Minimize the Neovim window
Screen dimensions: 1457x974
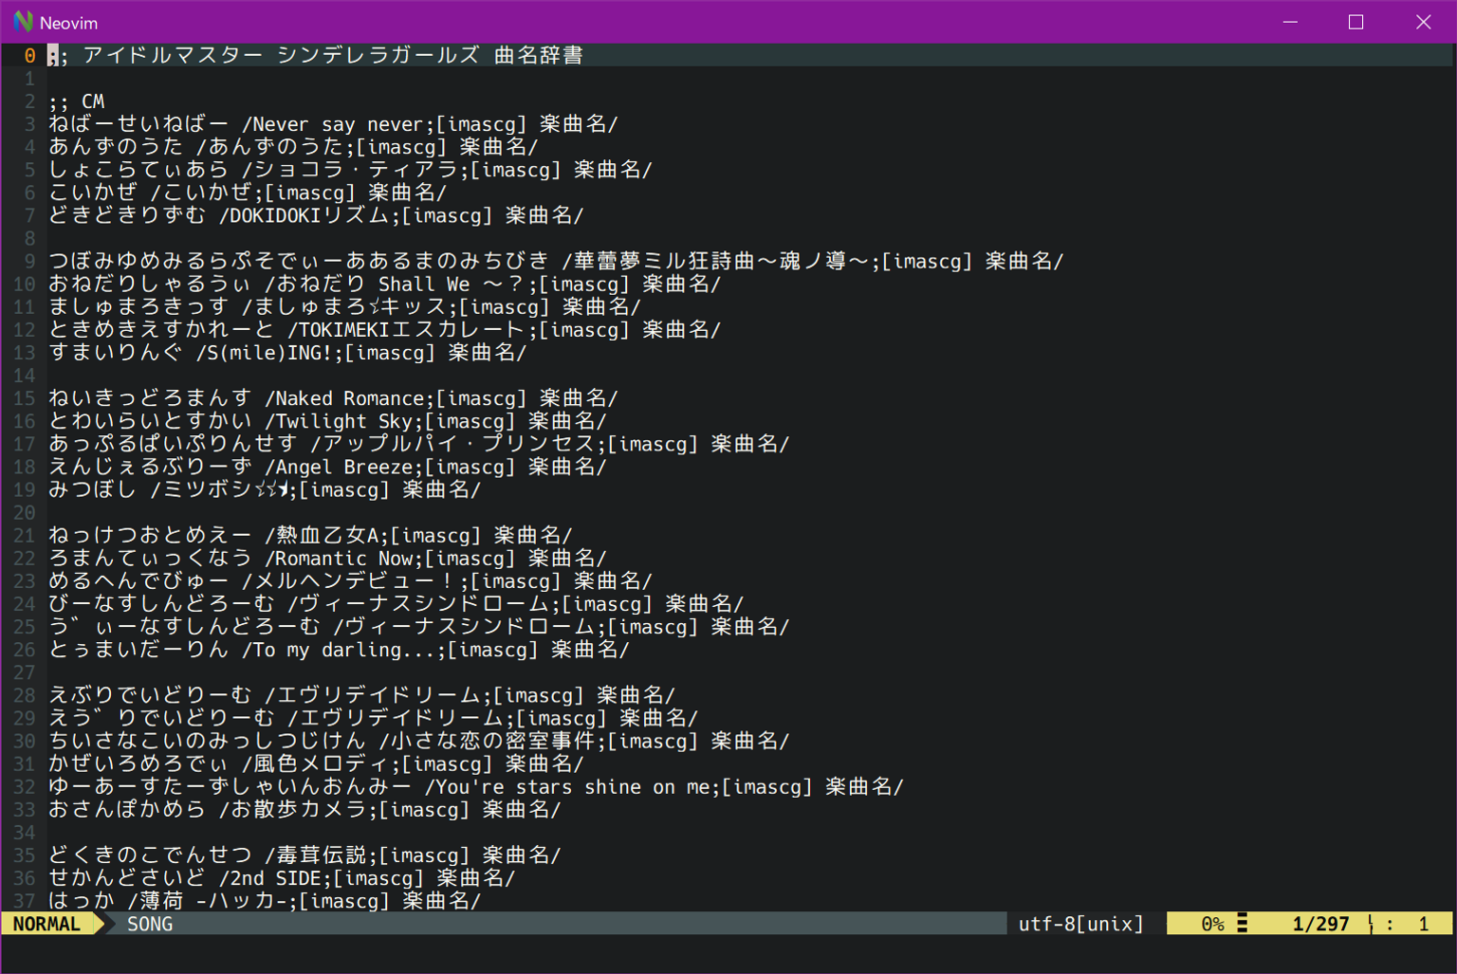tap(1290, 22)
